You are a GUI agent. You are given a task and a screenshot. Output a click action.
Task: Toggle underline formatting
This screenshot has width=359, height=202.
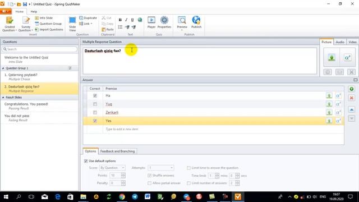tap(132, 20)
